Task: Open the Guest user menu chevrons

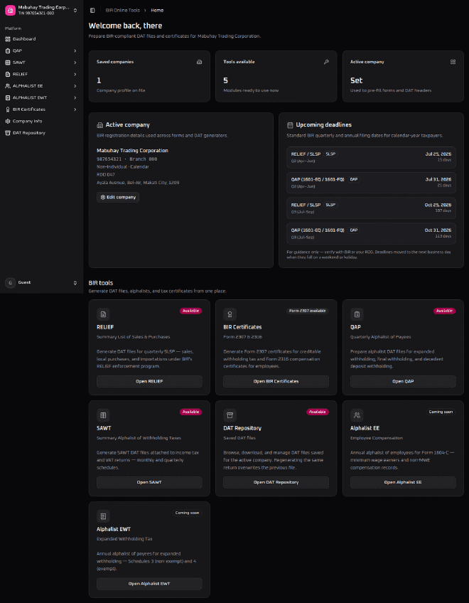Action: [75, 283]
